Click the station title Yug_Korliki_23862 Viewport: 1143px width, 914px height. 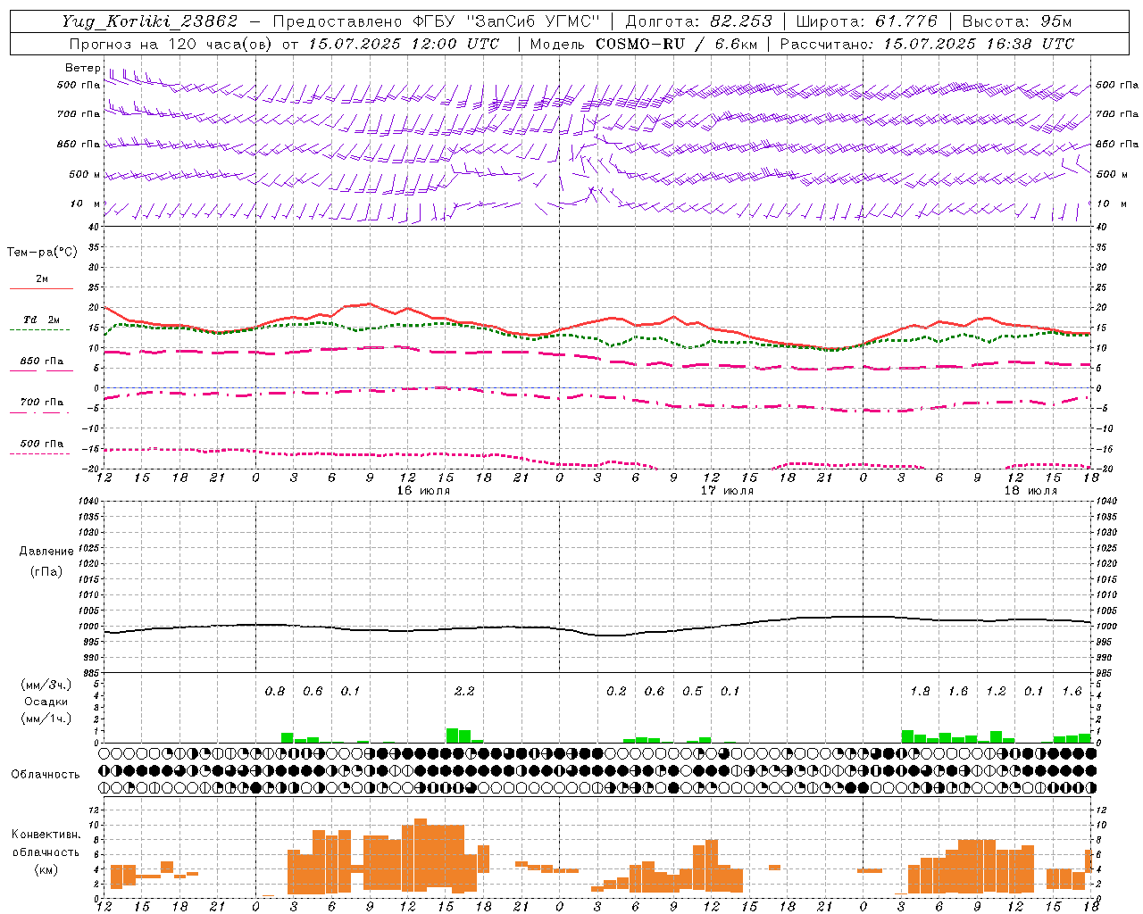point(150,21)
